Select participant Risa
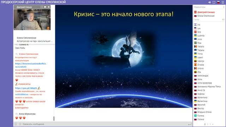This screenshot has height=127, width=226. click(199, 43)
